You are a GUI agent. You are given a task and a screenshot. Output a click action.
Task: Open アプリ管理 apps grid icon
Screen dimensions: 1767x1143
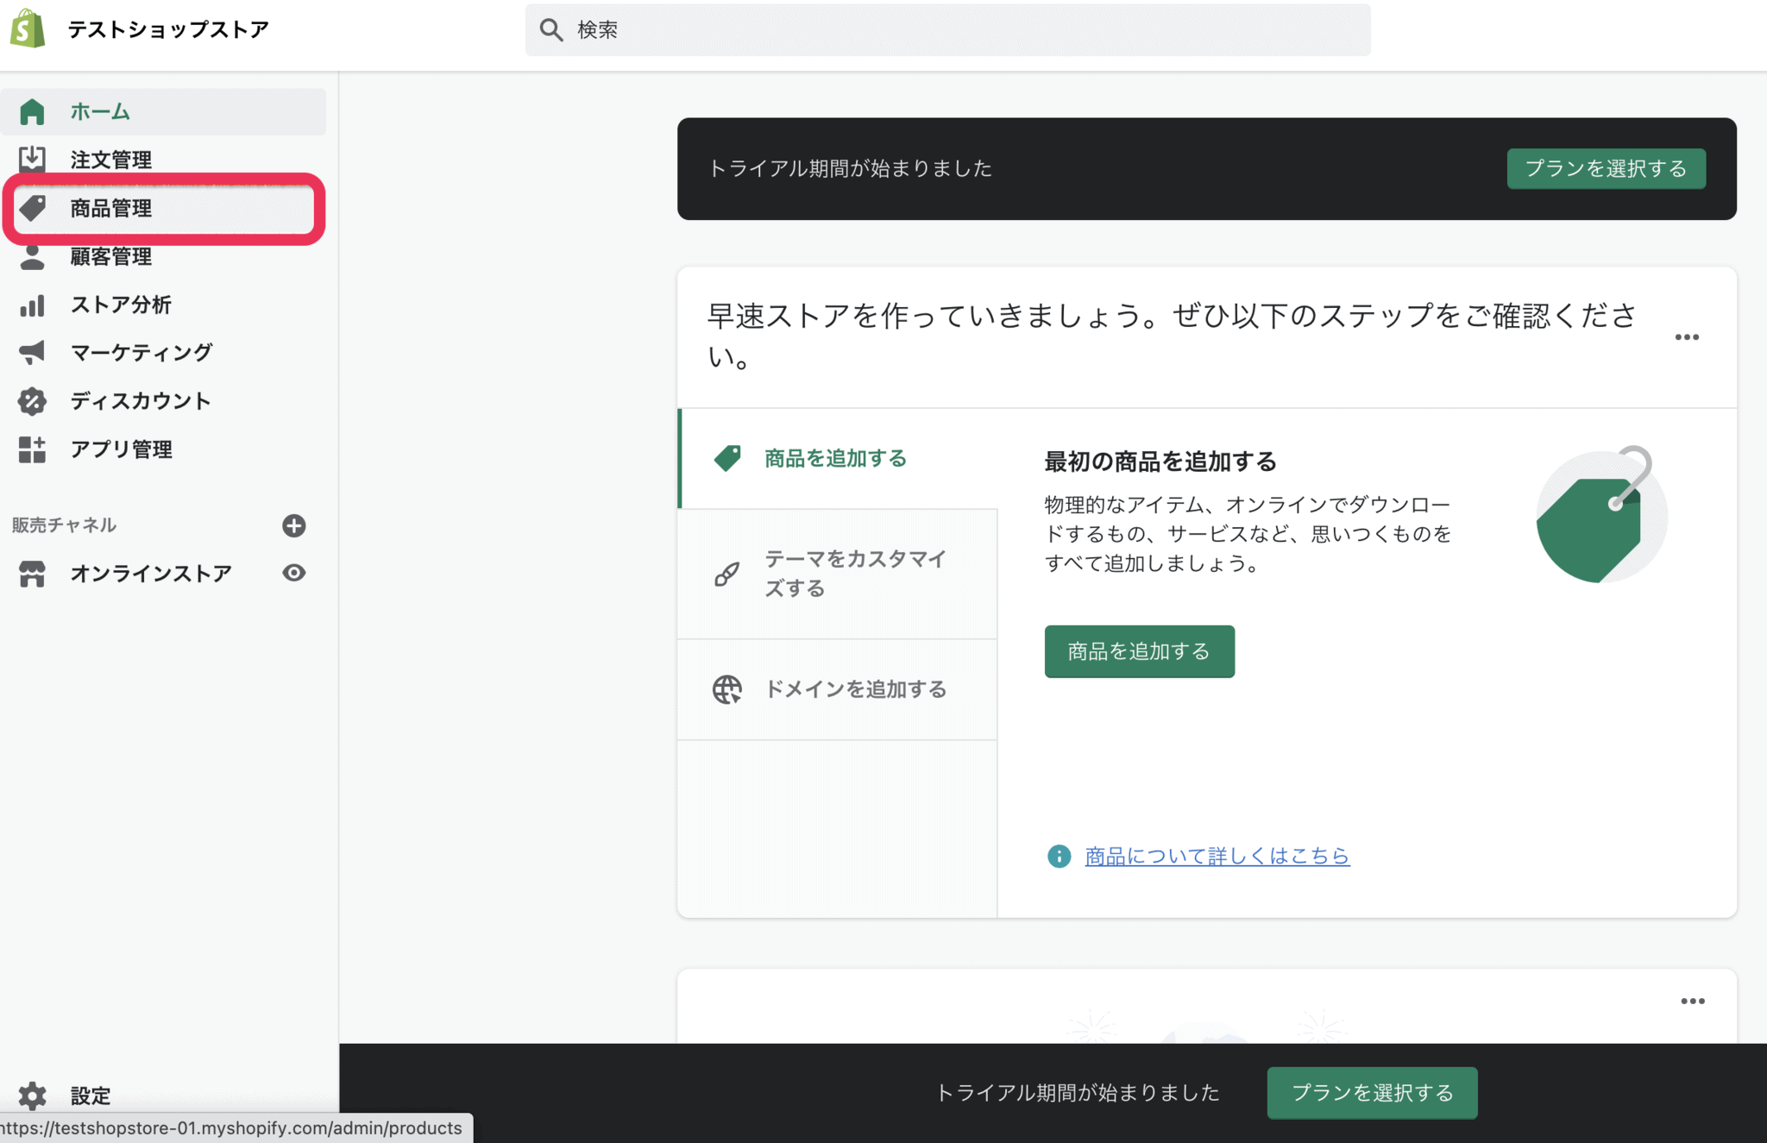(32, 449)
